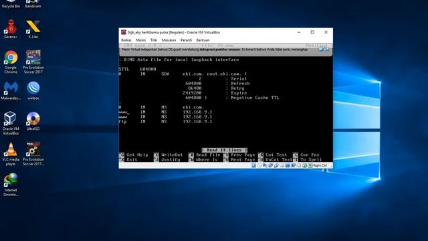Open the Garena+ desktop shortcut
The height and width of the screenshot is (241, 428).
tap(11, 29)
